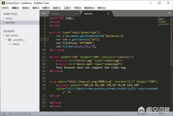This screenshot has height=116, width=173.
Task: Click line number 12 in gutter
Action: (44, 57)
